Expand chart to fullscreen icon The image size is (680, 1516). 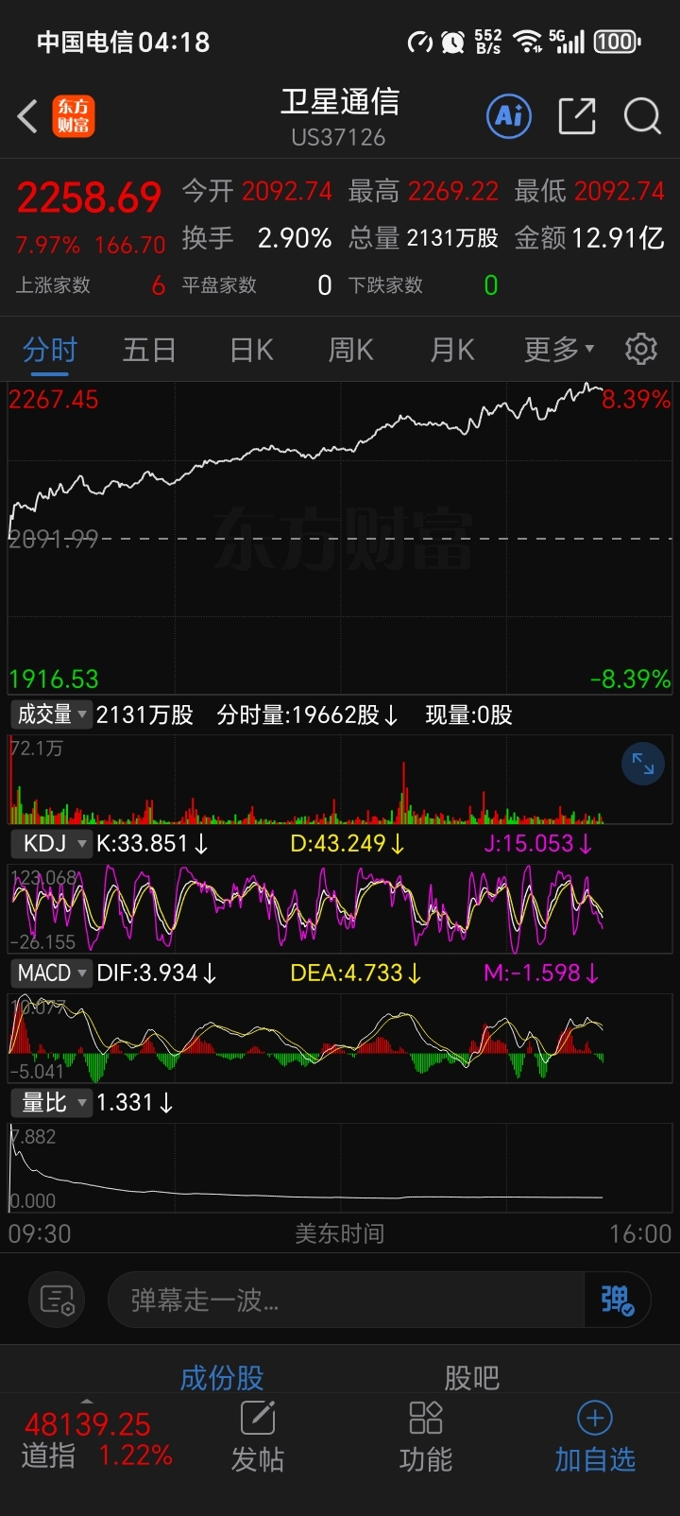click(x=643, y=764)
